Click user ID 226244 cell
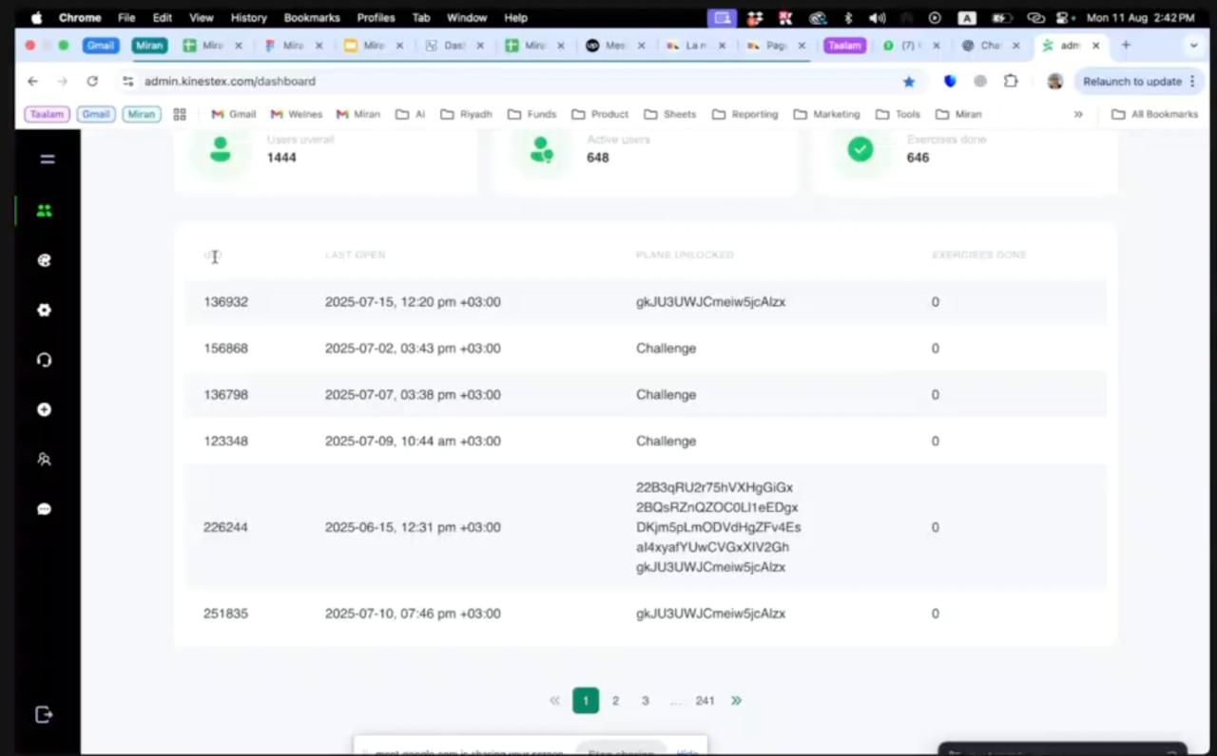1217x756 pixels. (225, 527)
